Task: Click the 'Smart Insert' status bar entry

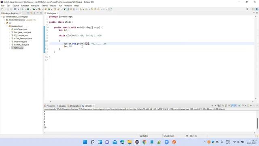Action: (x=169, y=136)
